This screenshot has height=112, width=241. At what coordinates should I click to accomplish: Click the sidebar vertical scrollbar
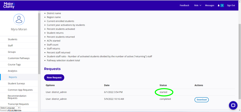(39, 42)
